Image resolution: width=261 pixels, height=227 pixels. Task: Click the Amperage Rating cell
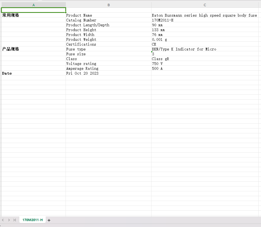[x=108, y=68]
